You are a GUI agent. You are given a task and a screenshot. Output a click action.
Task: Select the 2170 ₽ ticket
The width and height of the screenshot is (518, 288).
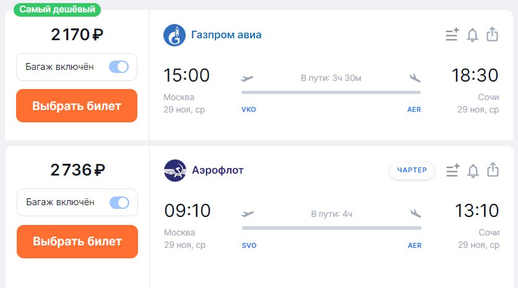(77, 106)
